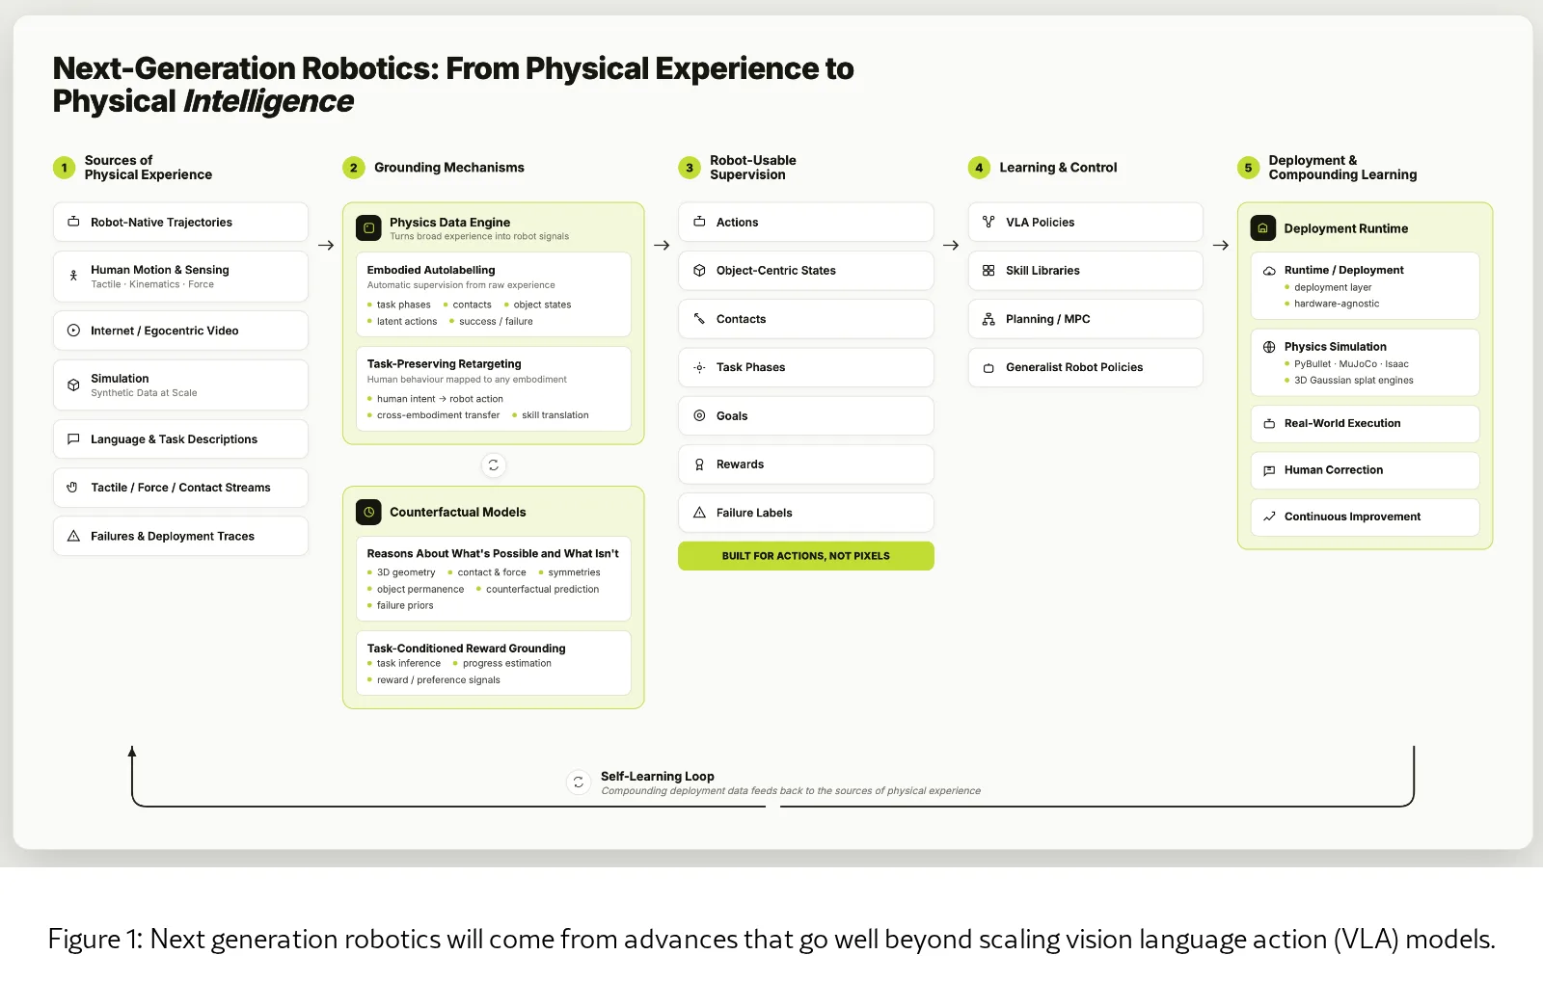1543x1008 pixels.
Task: Click the Tactile / Force / Contact Streams card
Action: coord(180,488)
